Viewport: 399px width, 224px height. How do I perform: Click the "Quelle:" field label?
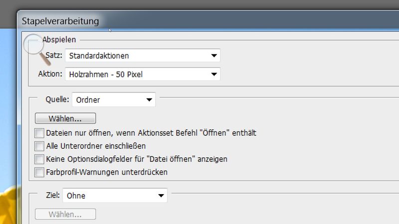pos(57,99)
